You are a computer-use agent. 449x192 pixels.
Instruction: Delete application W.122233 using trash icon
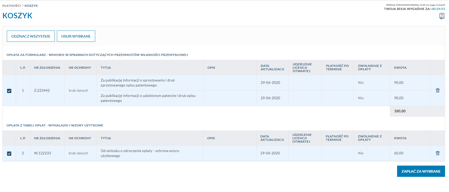coord(437,153)
